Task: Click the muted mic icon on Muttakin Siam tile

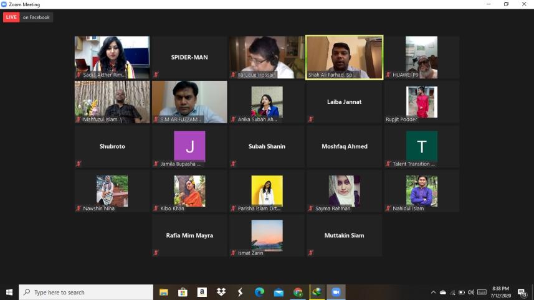Action: point(310,253)
